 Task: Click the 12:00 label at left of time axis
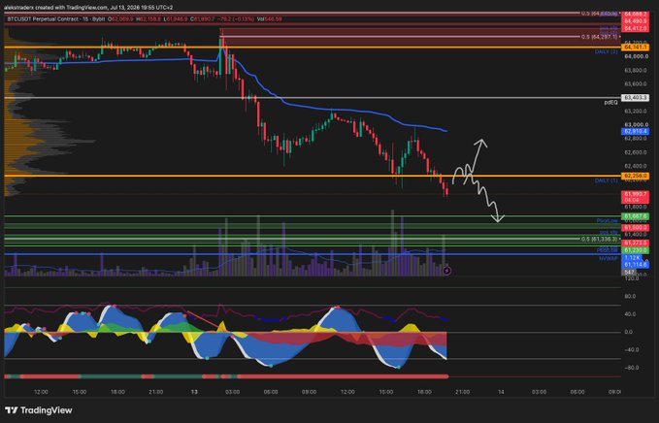(41, 392)
